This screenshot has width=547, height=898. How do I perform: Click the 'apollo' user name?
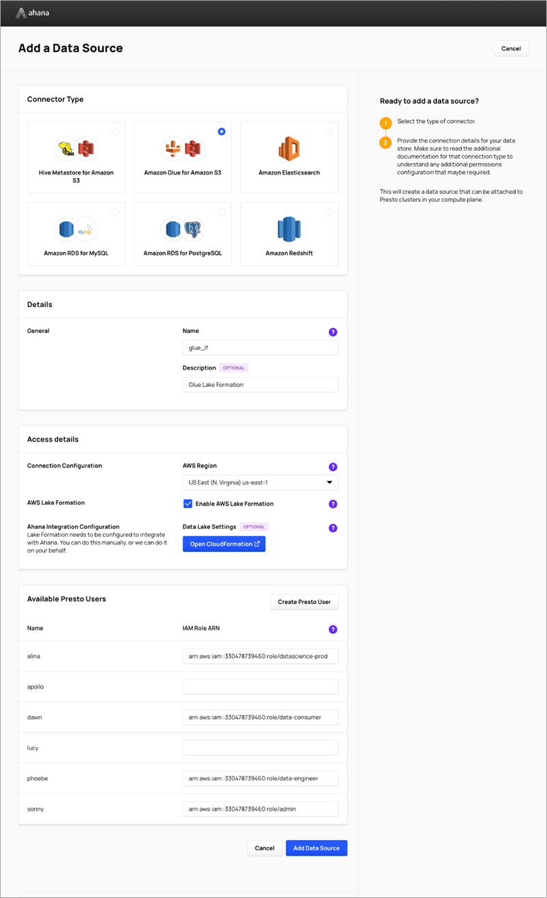click(35, 686)
